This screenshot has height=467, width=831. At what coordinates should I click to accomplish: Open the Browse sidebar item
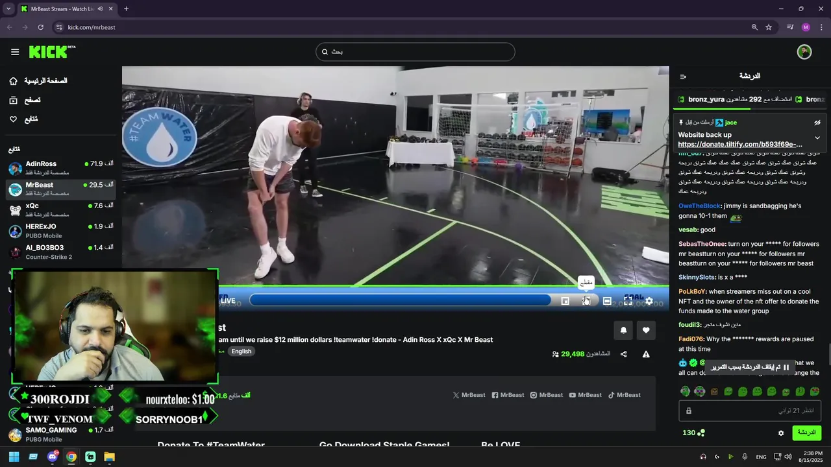[25, 101]
